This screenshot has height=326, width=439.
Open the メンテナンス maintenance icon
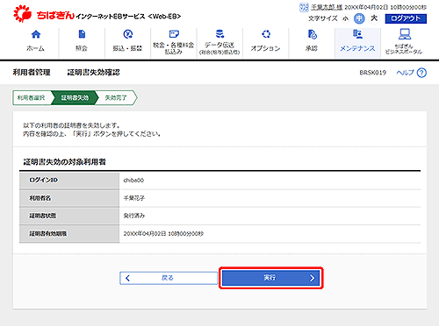[357, 34]
